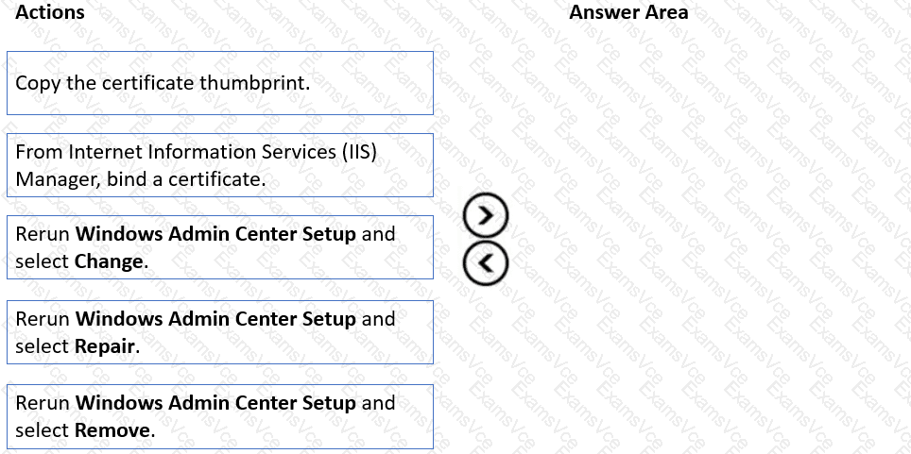Click the left-pointing arrow move-back button
The width and height of the screenshot is (911, 454).
tap(486, 263)
